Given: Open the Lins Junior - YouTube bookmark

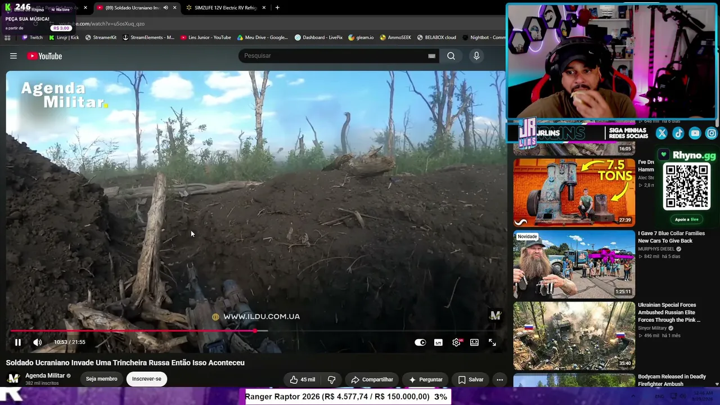Looking at the screenshot, I should [x=206, y=38].
